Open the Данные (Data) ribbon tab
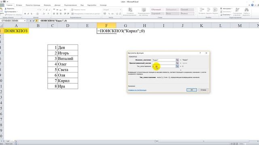This screenshot has width=259, height=145. (x=57, y=5)
